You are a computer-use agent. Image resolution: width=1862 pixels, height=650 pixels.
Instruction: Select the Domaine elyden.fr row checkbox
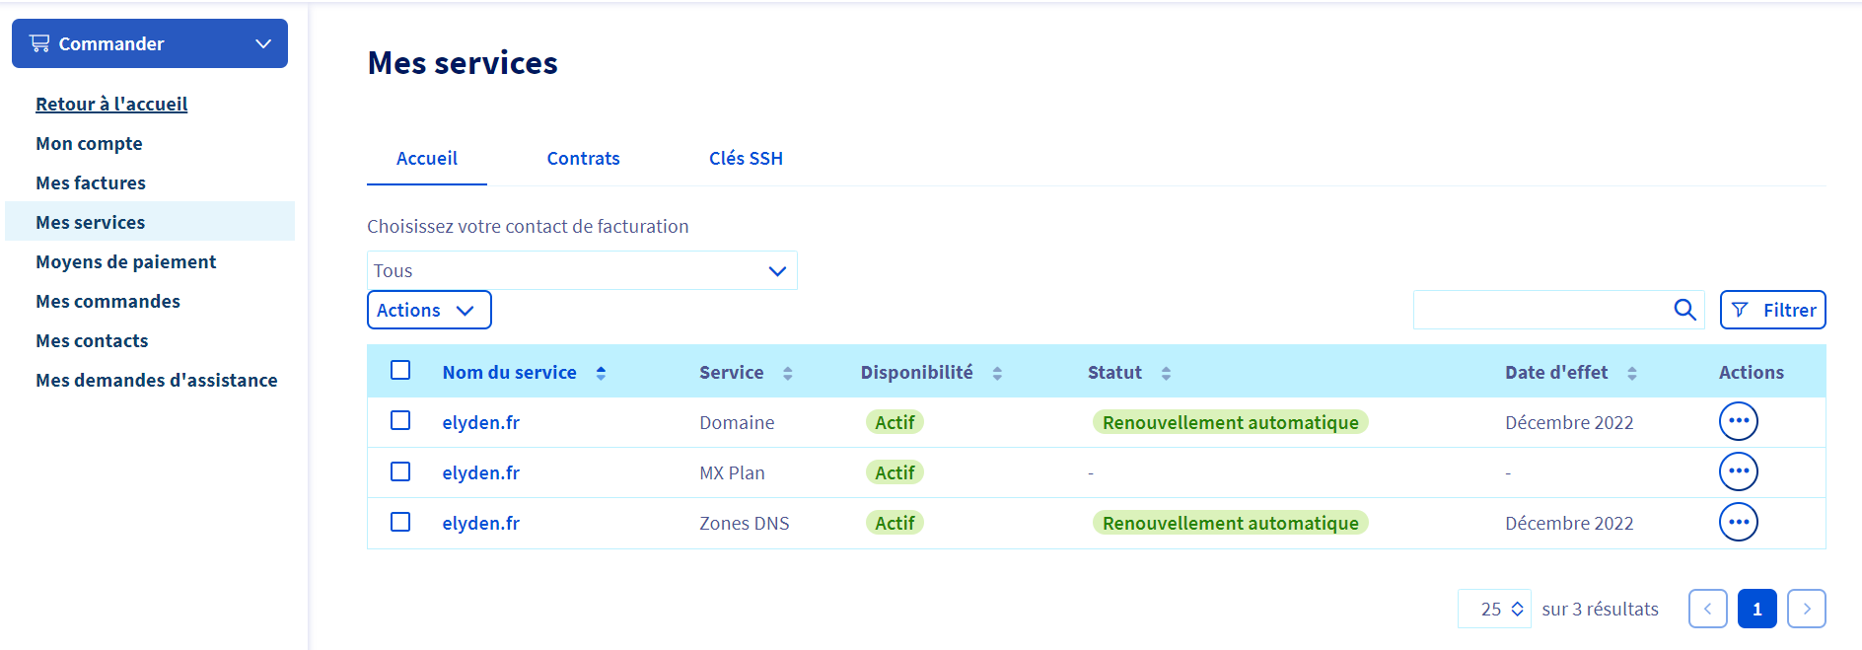pos(400,421)
